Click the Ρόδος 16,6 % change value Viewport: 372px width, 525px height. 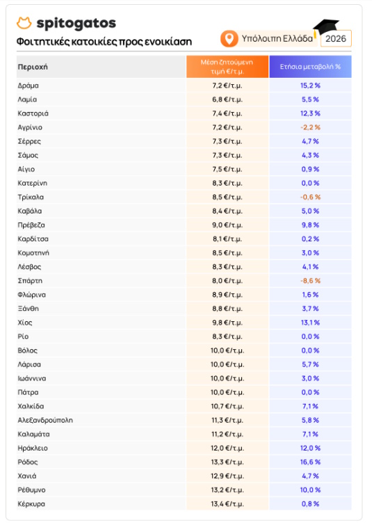(310, 462)
